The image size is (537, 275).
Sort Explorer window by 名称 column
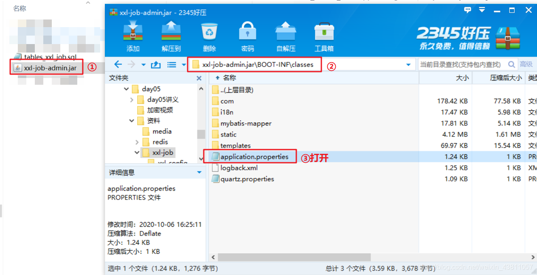(x=20, y=8)
